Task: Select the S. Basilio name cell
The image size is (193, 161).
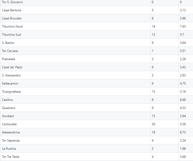Action: tap(8, 43)
